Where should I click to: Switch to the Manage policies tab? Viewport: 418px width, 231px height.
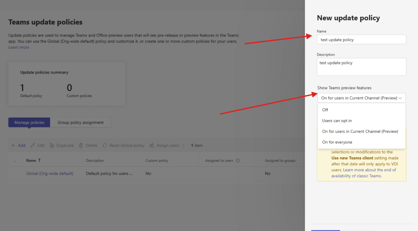pos(29,122)
